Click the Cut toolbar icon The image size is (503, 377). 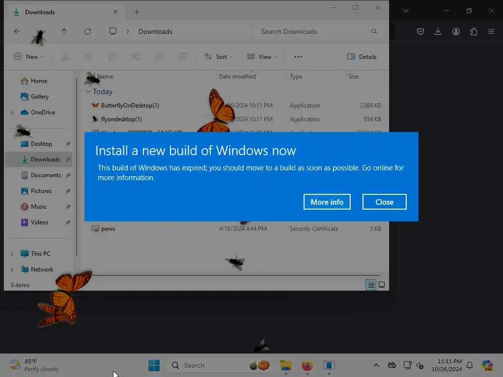coord(65,57)
